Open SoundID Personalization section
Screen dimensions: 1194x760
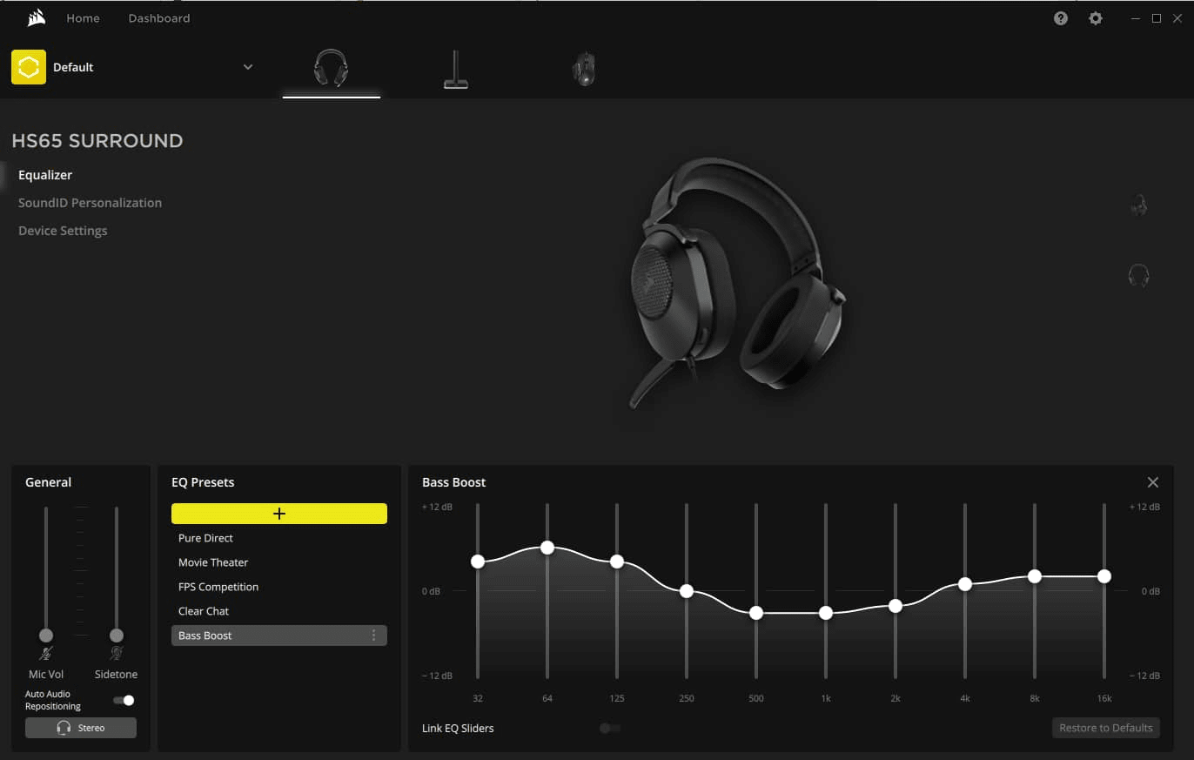point(90,203)
